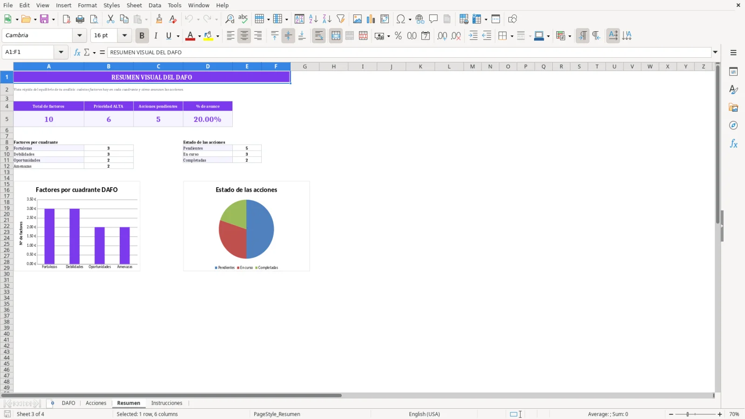Image resolution: width=745 pixels, height=419 pixels.
Task: Open the Function Wizard
Action: (77, 52)
